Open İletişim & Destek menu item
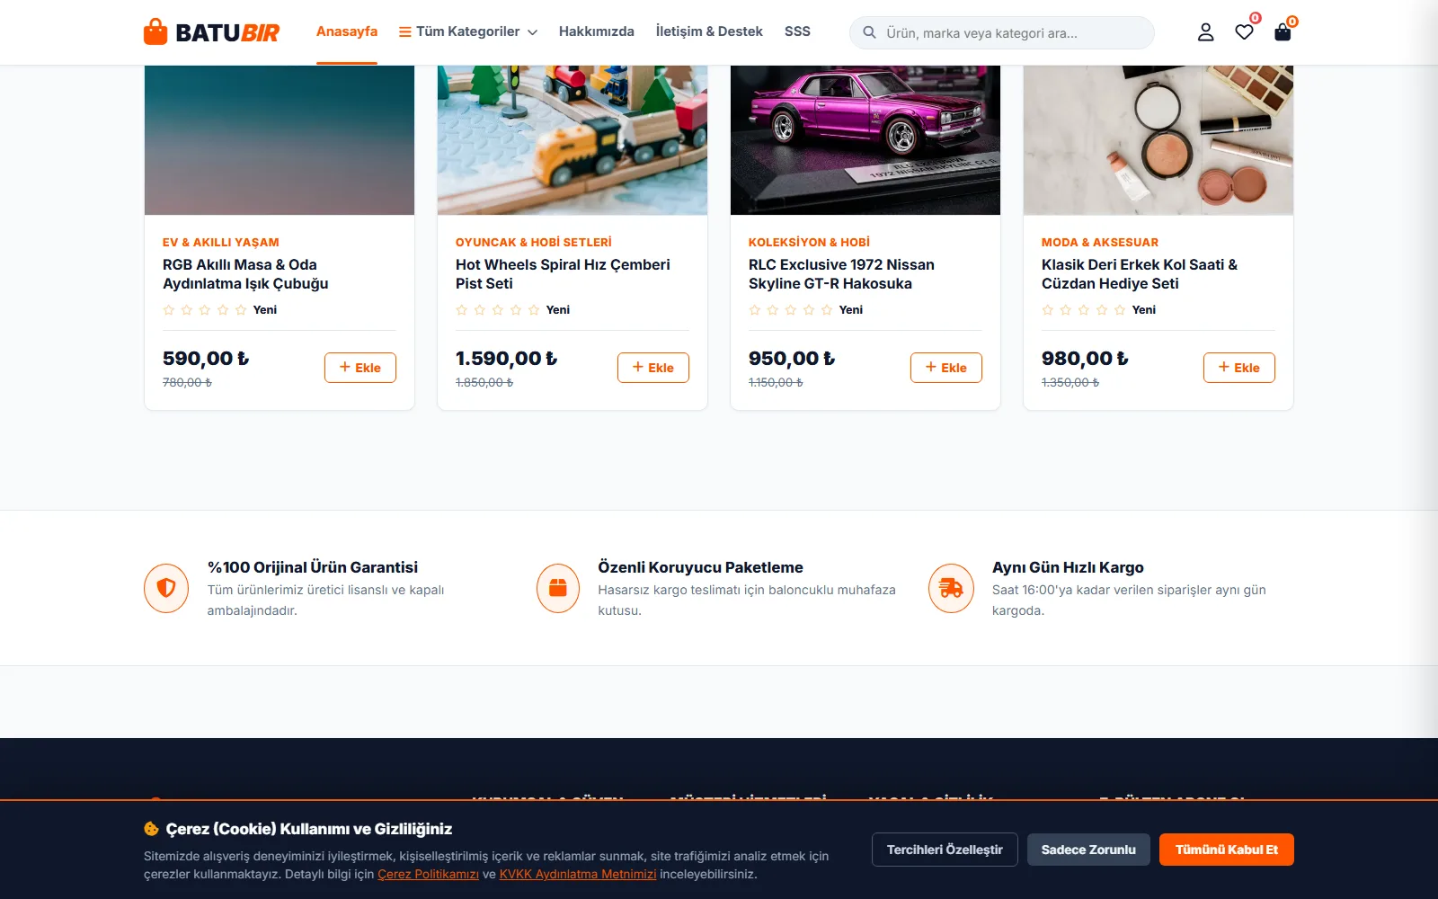This screenshot has width=1438, height=899. tap(709, 32)
